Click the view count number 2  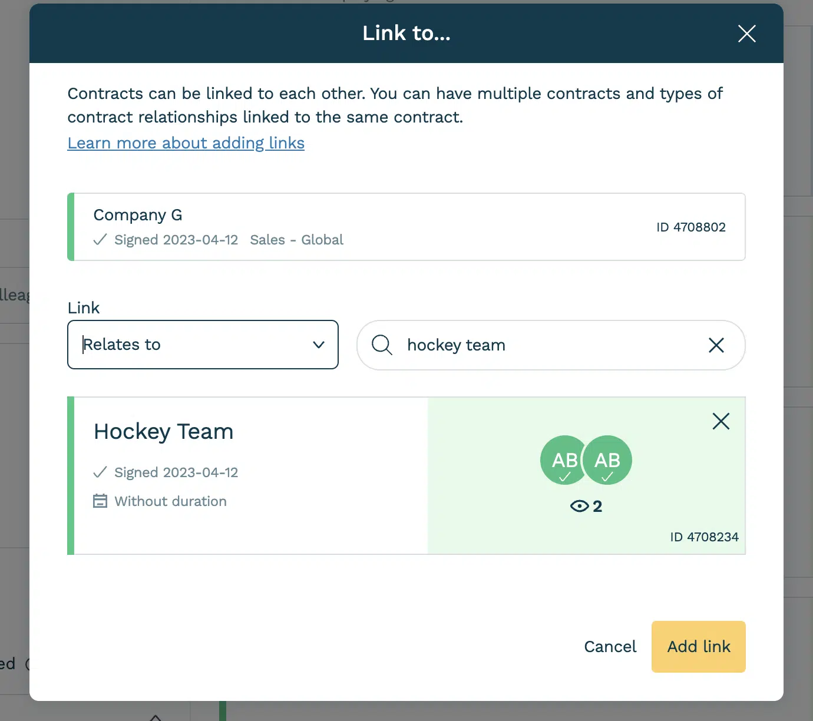(597, 507)
